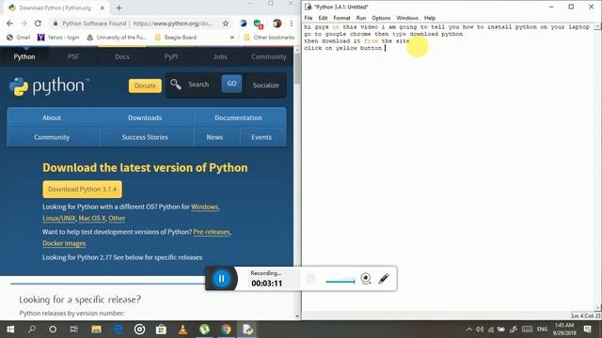
Task: Open the Chrome profile avatar
Action: [277, 23]
